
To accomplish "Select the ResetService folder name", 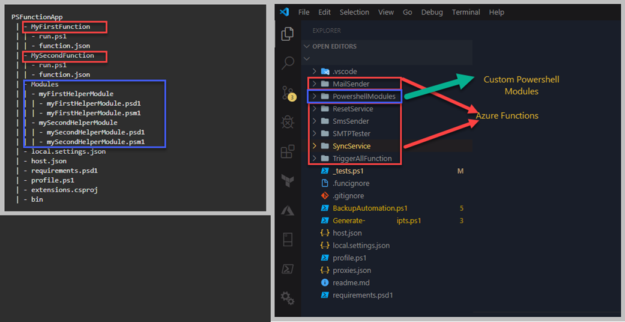I will coord(353,109).
